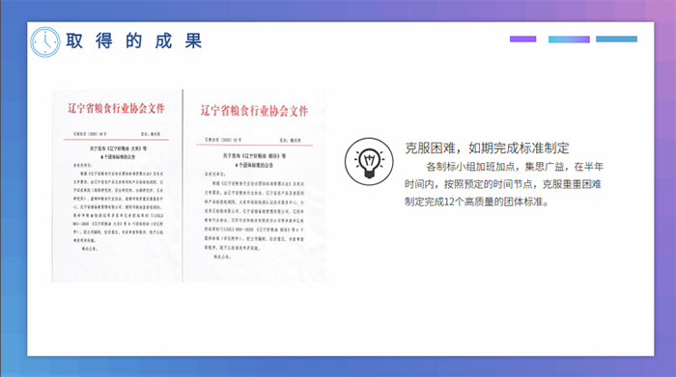Viewport: 676px width, 377px height.
Task: Click the clock icon beside the title
Action: pos(45,41)
